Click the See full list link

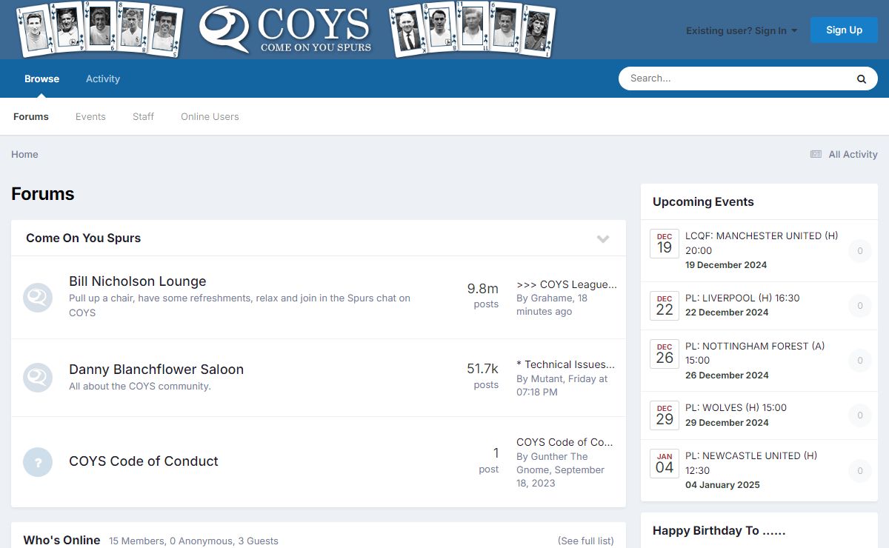pos(586,541)
